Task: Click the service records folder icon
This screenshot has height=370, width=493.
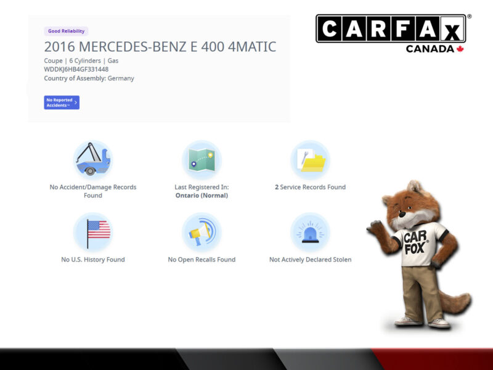Action: point(311,160)
